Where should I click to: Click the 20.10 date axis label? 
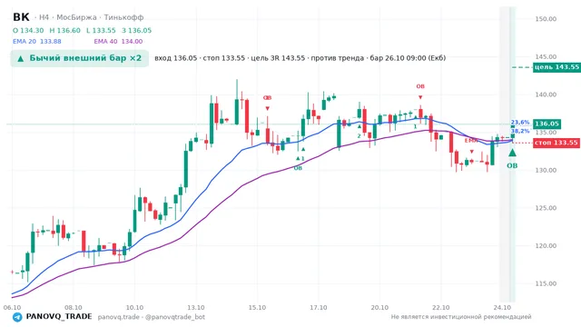[x=379, y=308]
